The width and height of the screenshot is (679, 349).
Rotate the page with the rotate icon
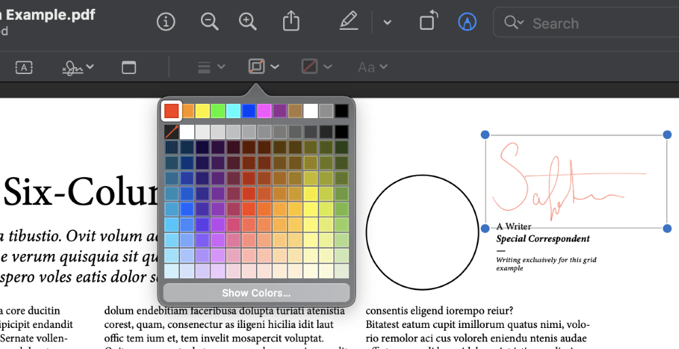tap(427, 22)
